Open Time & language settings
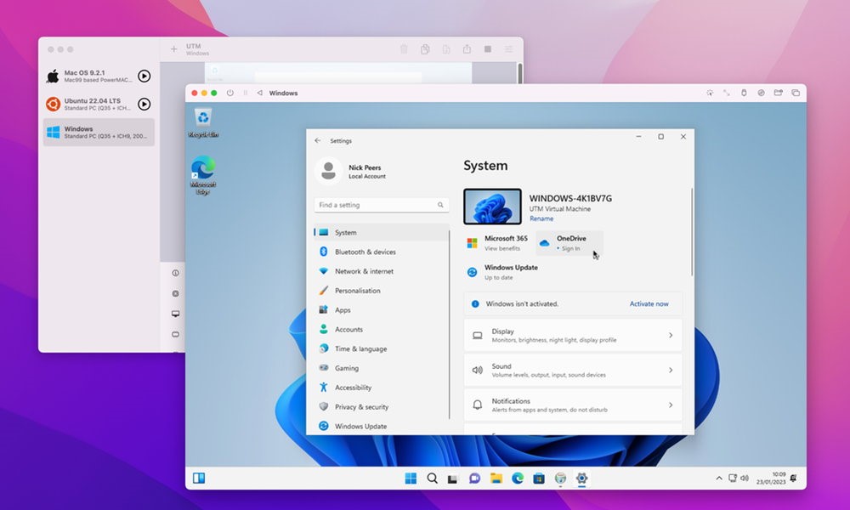Viewport: 850px width, 510px height. click(x=382, y=348)
